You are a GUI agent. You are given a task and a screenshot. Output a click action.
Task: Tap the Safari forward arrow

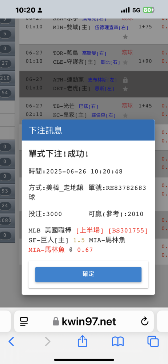pyautogui.click(x=48, y=341)
